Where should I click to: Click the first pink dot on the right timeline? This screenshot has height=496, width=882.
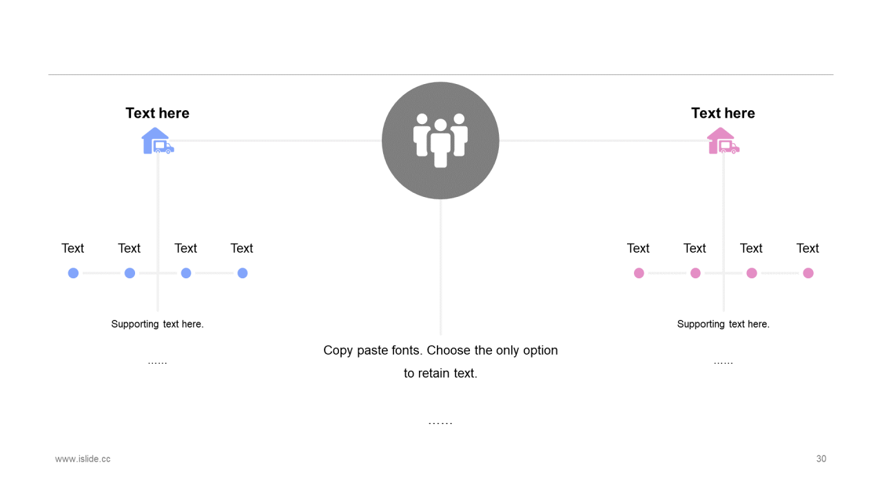(639, 273)
